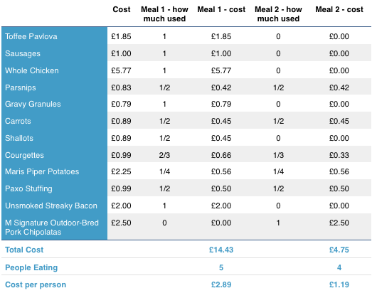The image size is (372, 293).
Task: Click the Paxo Stuffing row label
Action: (x=28, y=188)
